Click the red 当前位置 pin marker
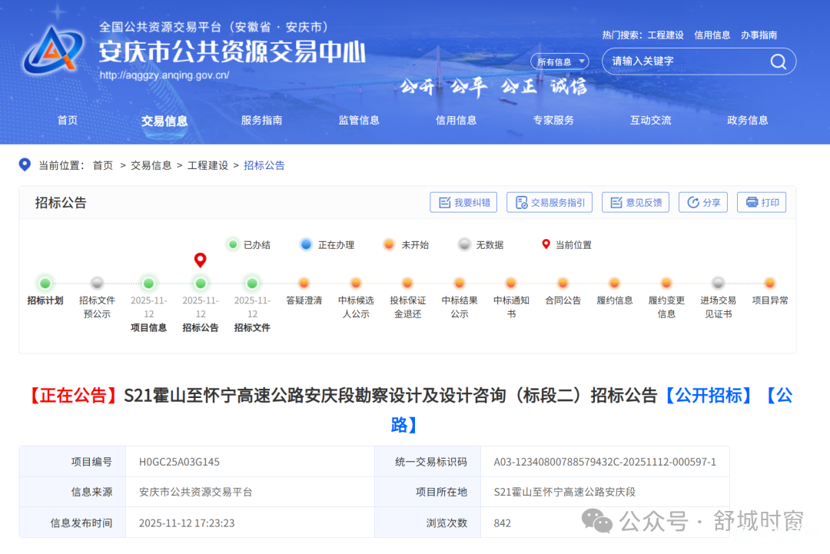 pyautogui.click(x=201, y=260)
